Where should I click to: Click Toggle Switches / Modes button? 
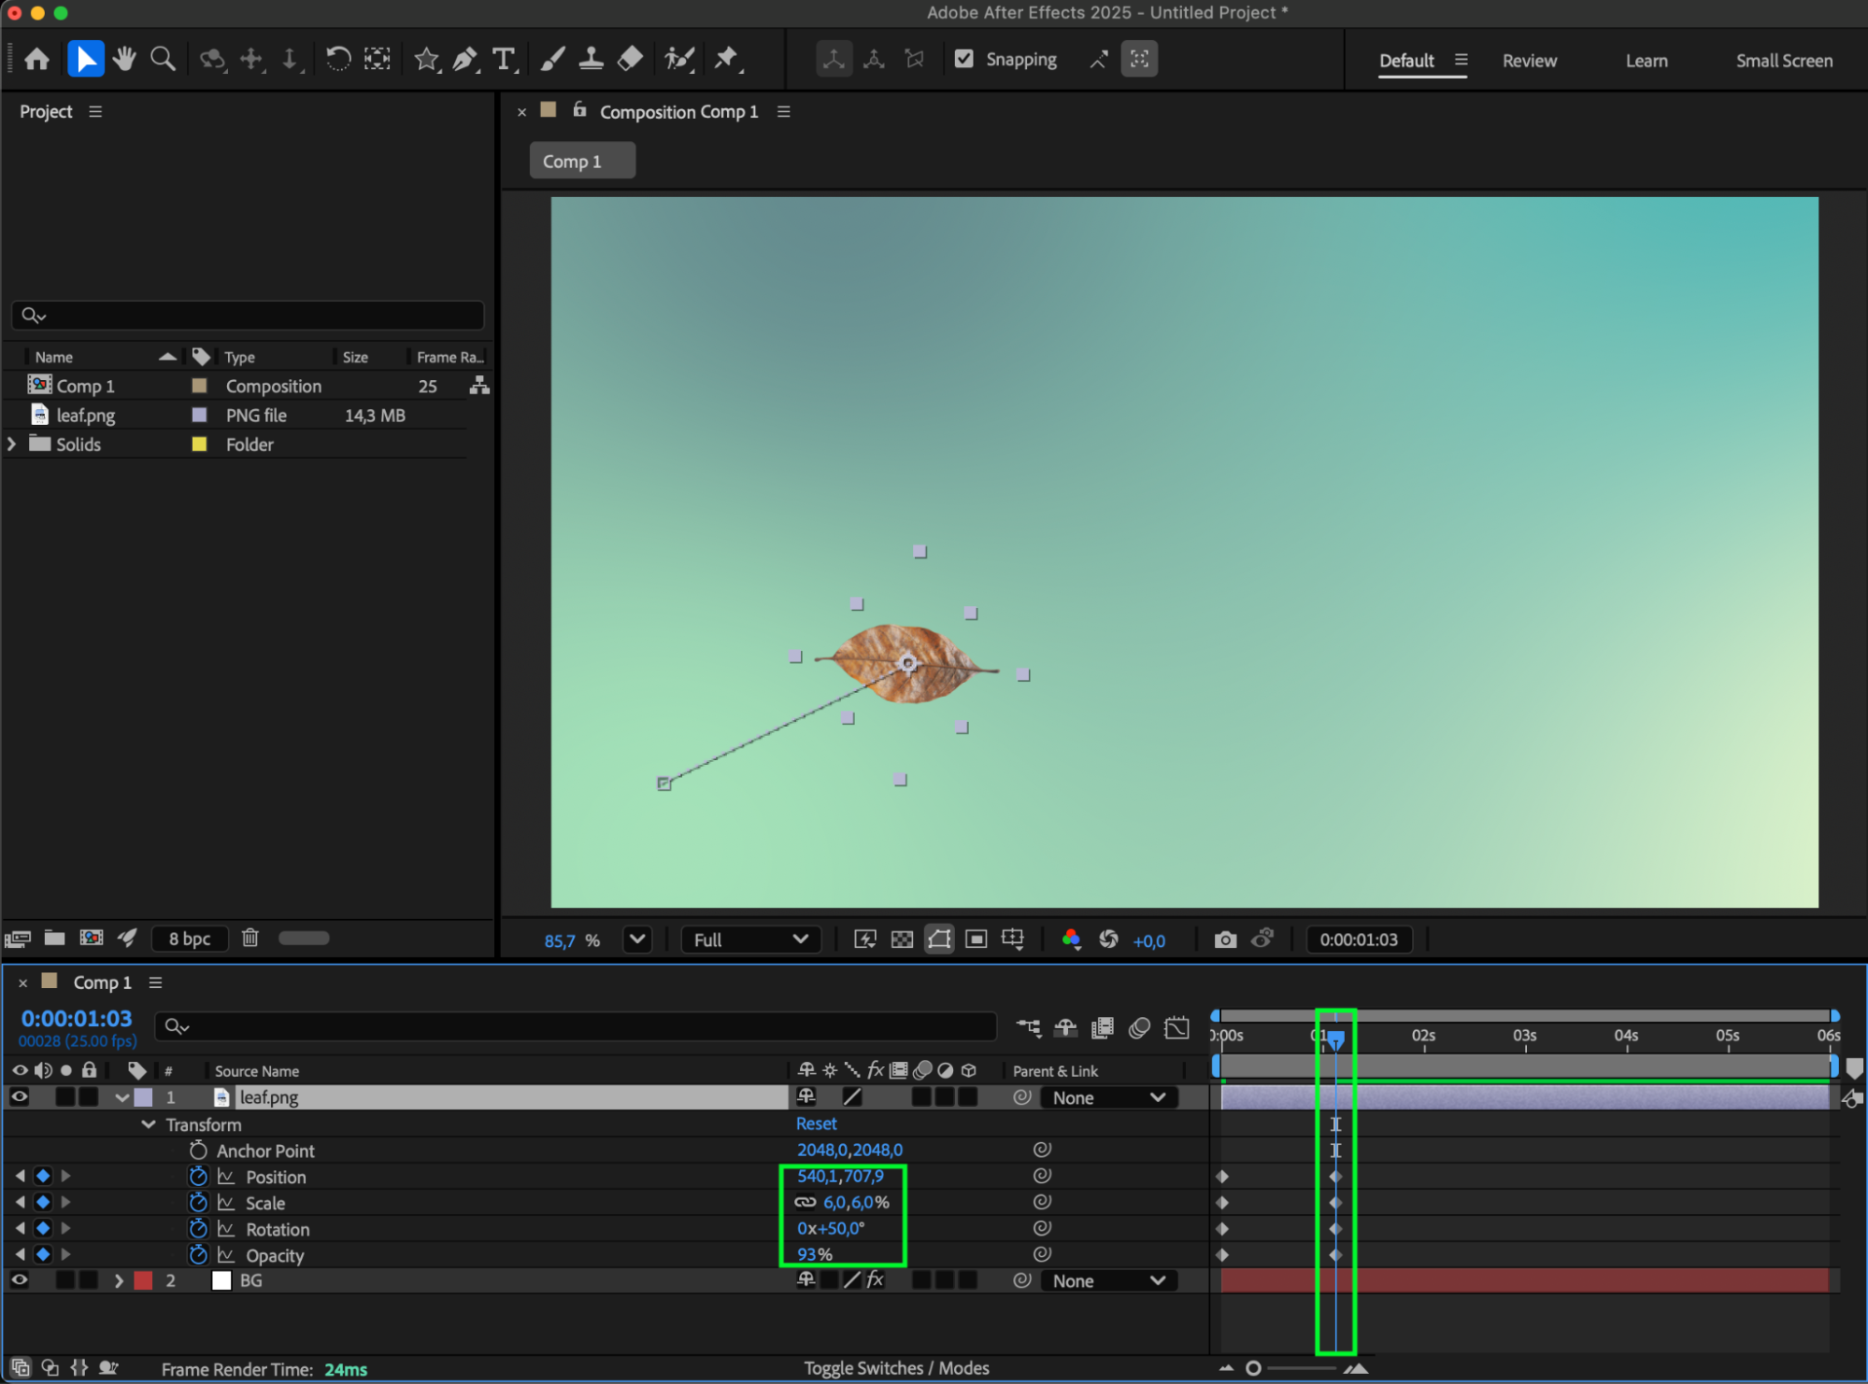(x=896, y=1368)
